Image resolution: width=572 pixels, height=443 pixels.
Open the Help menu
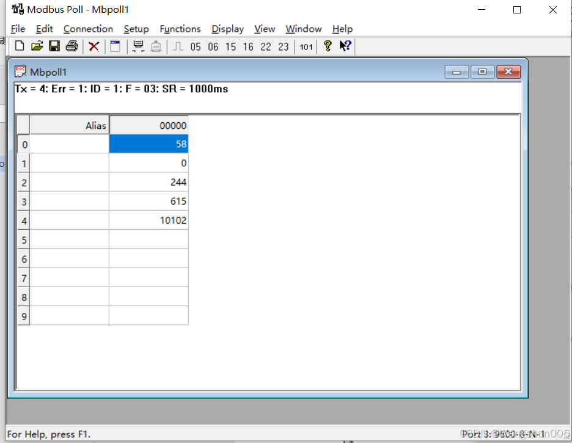click(x=342, y=29)
